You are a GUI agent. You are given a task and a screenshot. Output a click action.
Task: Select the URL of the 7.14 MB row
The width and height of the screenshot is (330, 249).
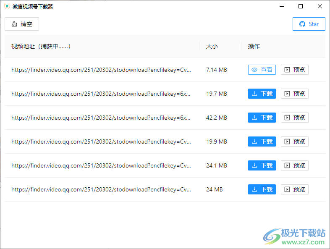tap(101, 70)
